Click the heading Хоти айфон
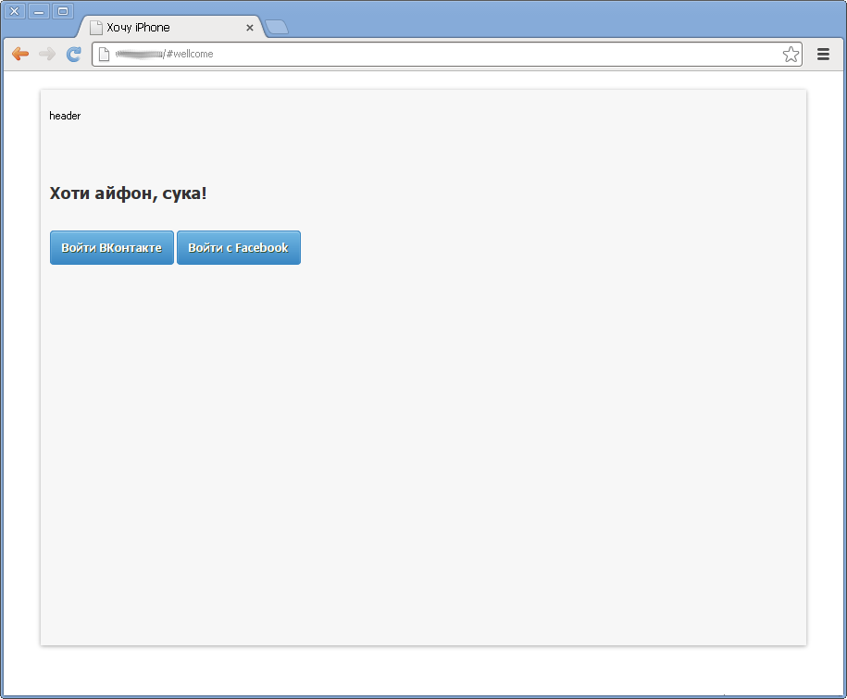Viewport: 847px width, 699px height. coord(128,193)
